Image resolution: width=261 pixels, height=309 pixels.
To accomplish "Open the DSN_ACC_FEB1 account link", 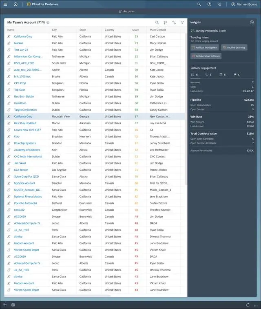I will [x=24, y=63].
